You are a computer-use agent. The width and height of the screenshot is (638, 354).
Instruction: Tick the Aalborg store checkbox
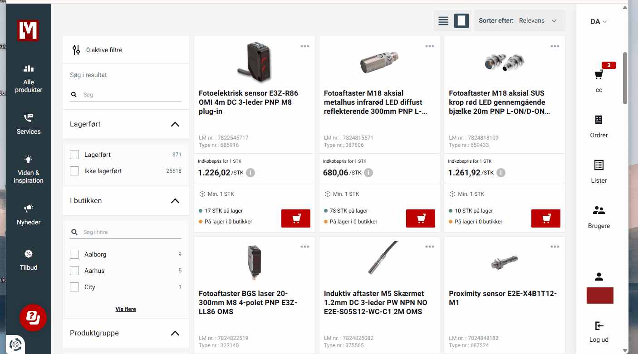pyautogui.click(x=74, y=255)
